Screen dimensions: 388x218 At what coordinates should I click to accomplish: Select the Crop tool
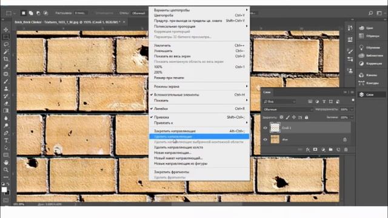[6, 59]
